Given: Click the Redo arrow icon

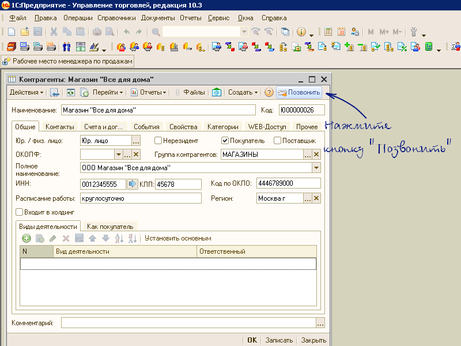Looking at the screenshot, I should pyautogui.click(x=139, y=32).
